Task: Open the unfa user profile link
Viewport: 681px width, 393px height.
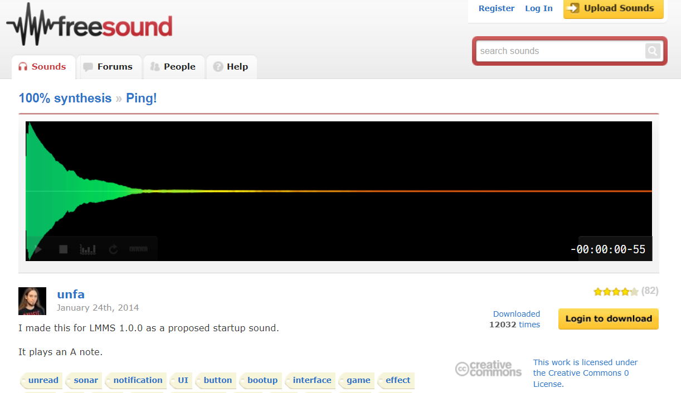Action: [71, 294]
